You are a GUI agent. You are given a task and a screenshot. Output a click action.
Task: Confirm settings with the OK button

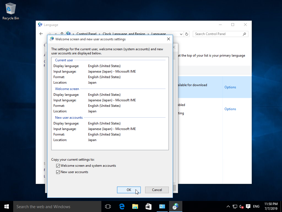tap(129, 190)
